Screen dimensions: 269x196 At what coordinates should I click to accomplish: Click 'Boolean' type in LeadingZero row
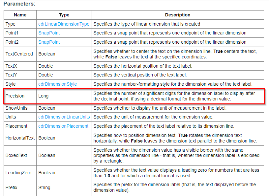(47, 173)
